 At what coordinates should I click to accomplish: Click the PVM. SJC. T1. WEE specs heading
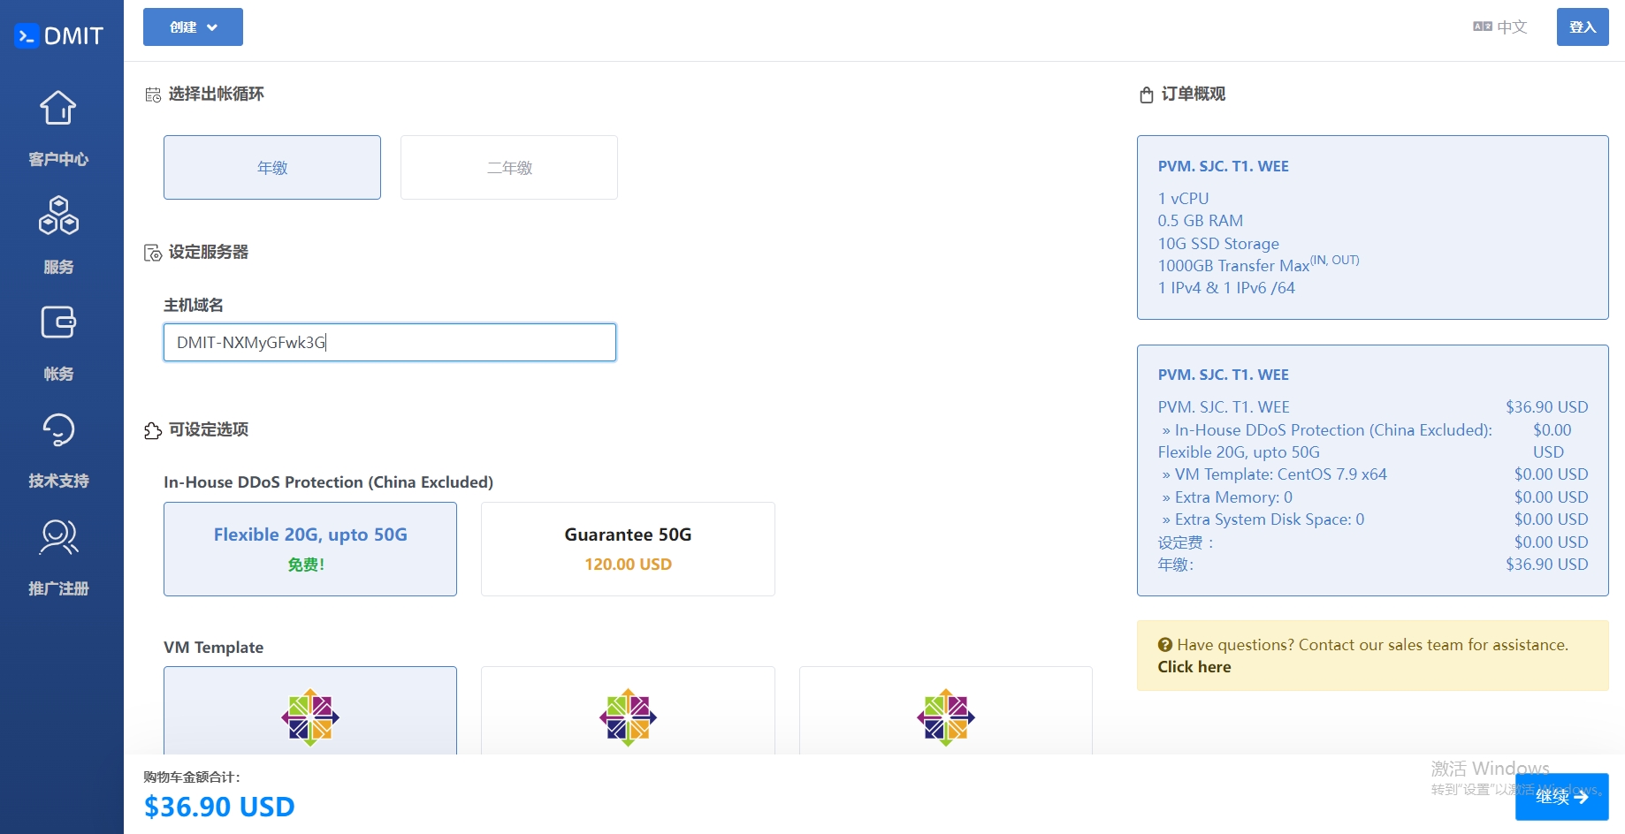click(x=1224, y=166)
